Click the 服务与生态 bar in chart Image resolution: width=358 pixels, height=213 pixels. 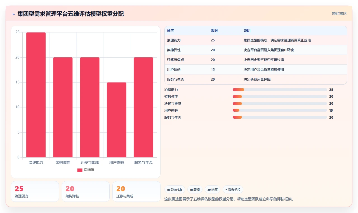click(x=143, y=107)
